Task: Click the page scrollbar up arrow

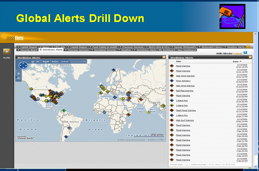Action: pos(255,34)
